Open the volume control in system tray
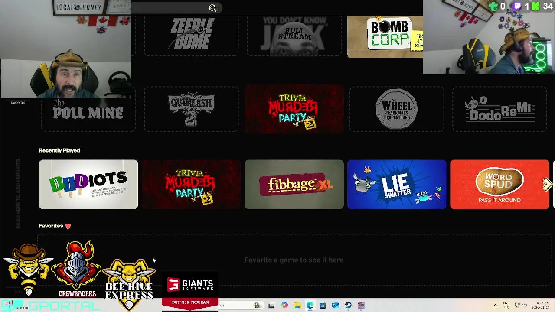The height and width of the screenshot is (312, 555). click(x=524, y=305)
